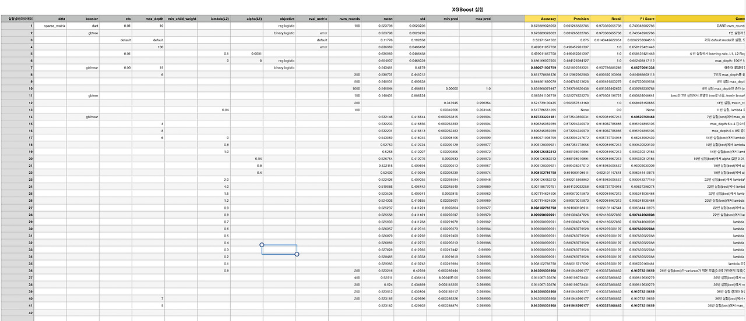746x321 pixels.
Task: Click the eval_metric 'error' cell in row 2
Action: (312, 33)
